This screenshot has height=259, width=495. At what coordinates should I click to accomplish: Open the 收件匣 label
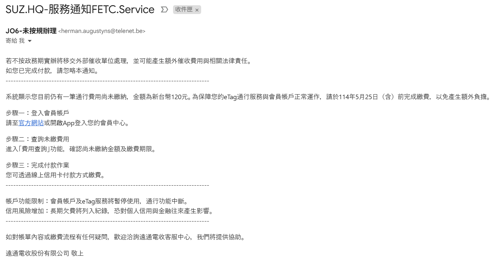(184, 10)
